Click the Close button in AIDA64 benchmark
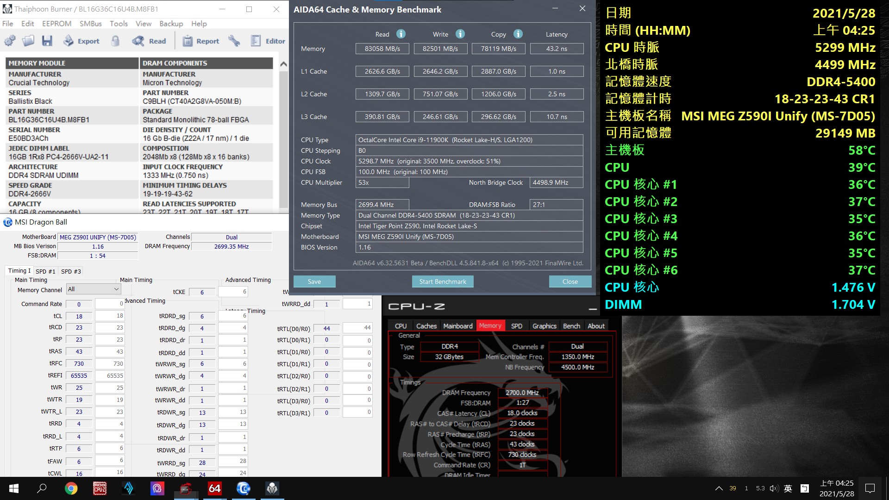This screenshot has width=889, height=500. (x=570, y=281)
